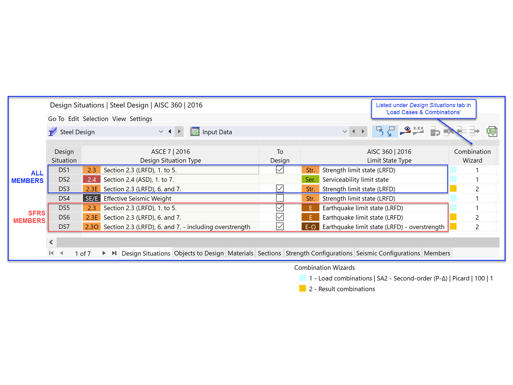Click the Input Data table icon

click(195, 132)
